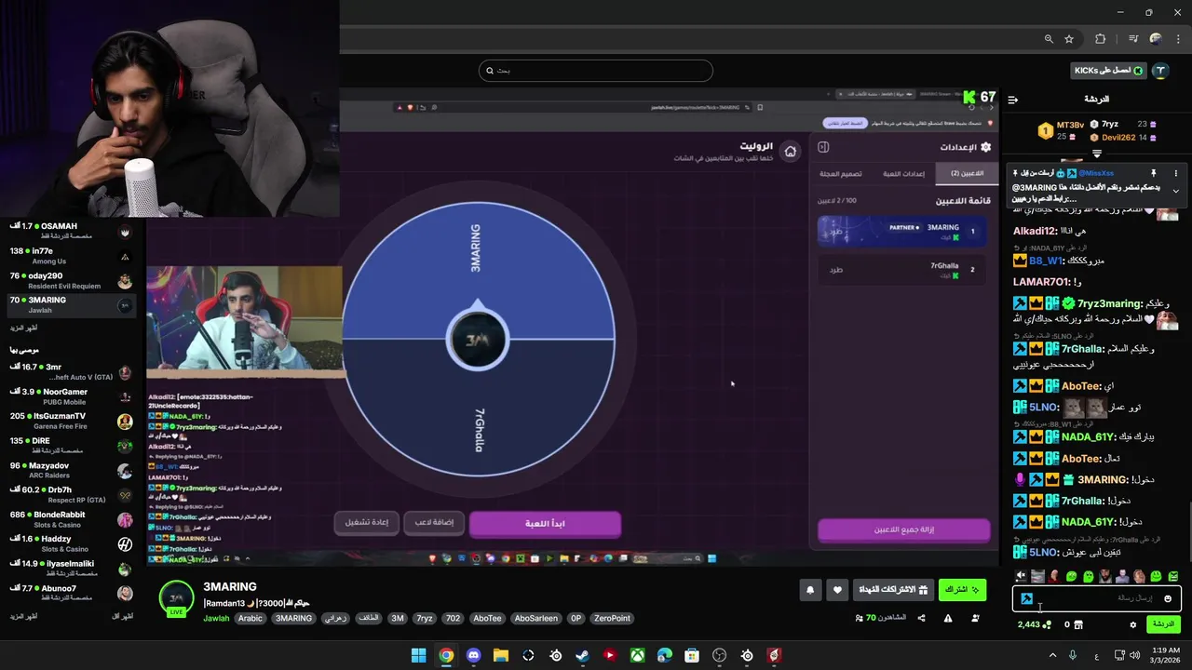1192x670 pixels.
Task: Click the Get KICKs button
Action: (x=1108, y=71)
